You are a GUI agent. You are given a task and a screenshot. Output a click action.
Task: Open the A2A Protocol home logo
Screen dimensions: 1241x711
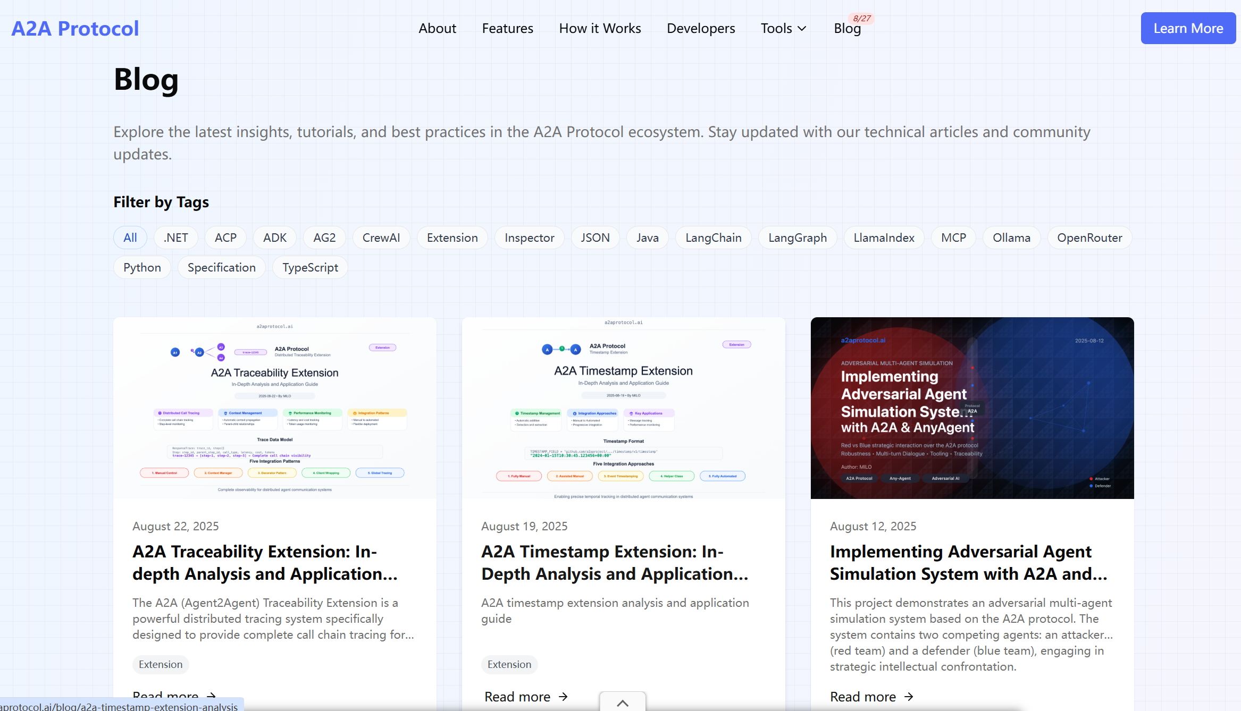[75, 29]
